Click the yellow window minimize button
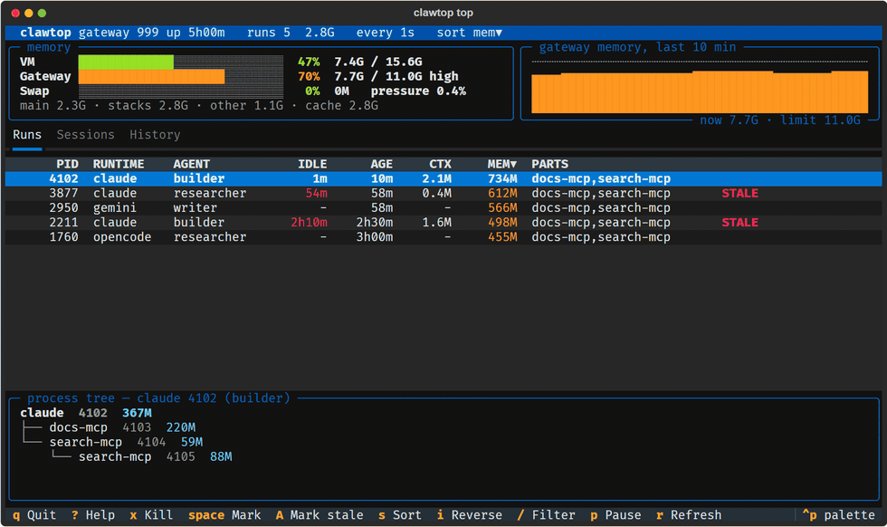This screenshot has width=887, height=527. coord(28,13)
